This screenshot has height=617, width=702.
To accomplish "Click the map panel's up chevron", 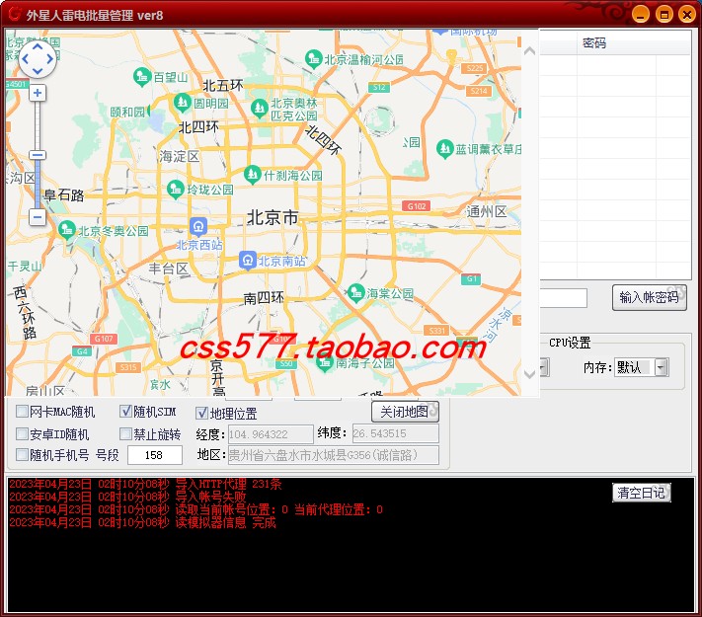I will point(529,51).
